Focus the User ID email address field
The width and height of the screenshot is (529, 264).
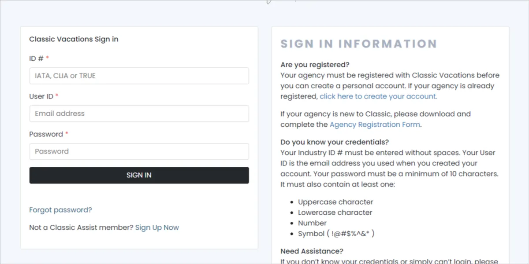coord(139,114)
